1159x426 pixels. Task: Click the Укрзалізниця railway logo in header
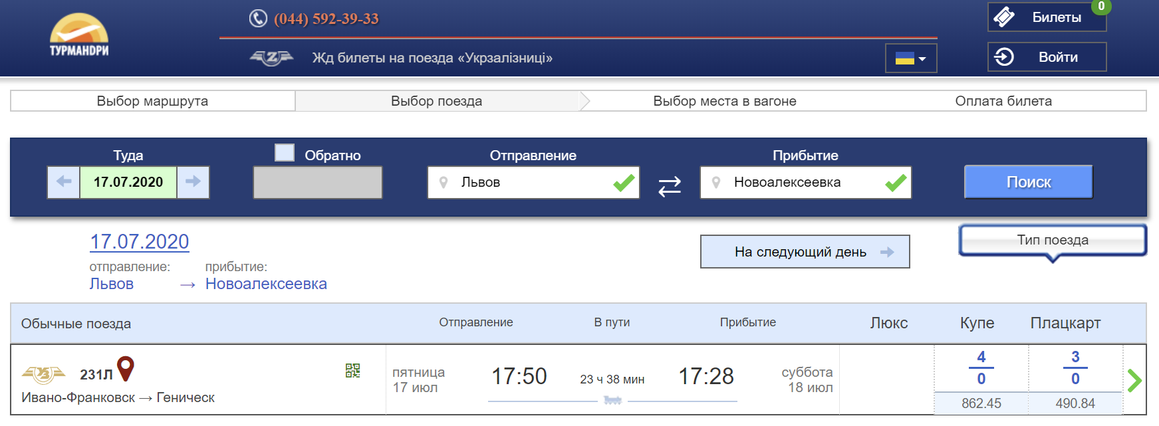[x=271, y=58]
